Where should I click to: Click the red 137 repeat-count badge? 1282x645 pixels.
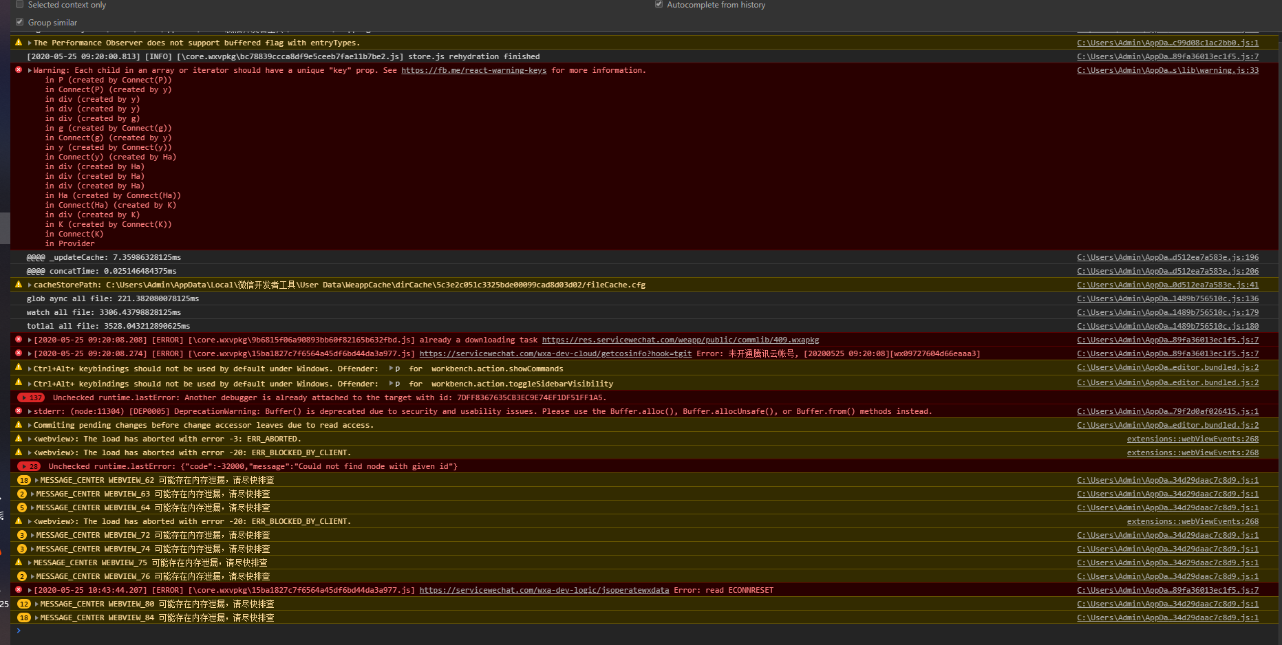pyautogui.click(x=32, y=397)
